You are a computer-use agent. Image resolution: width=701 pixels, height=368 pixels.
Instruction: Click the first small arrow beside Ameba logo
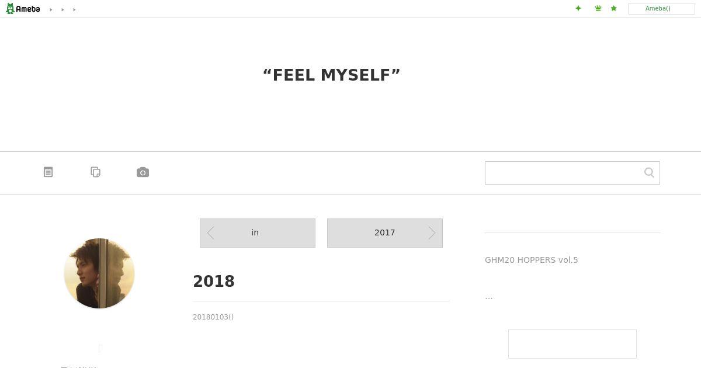pyautogui.click(x=51, y=9)
